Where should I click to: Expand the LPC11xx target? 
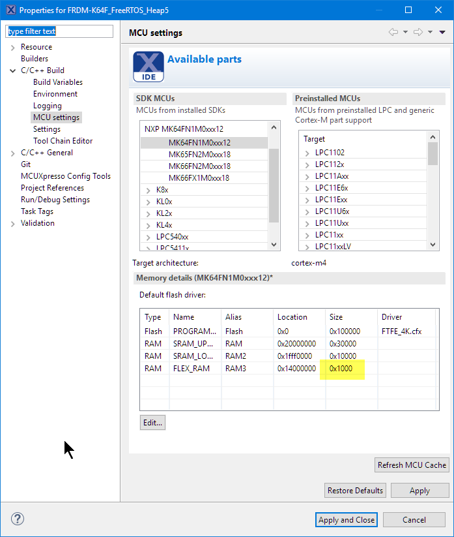[307, 236]
